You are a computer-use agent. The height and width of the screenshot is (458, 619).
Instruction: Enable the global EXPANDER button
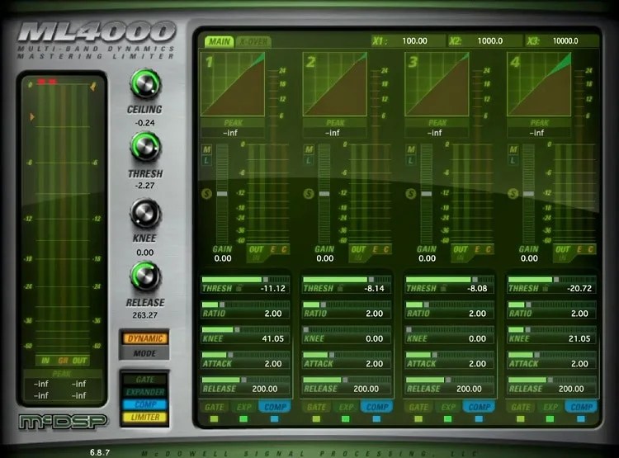pos(145,392)
